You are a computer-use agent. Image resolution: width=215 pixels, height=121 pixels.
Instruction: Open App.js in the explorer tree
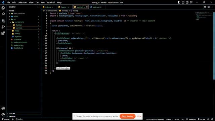[24, 31]
